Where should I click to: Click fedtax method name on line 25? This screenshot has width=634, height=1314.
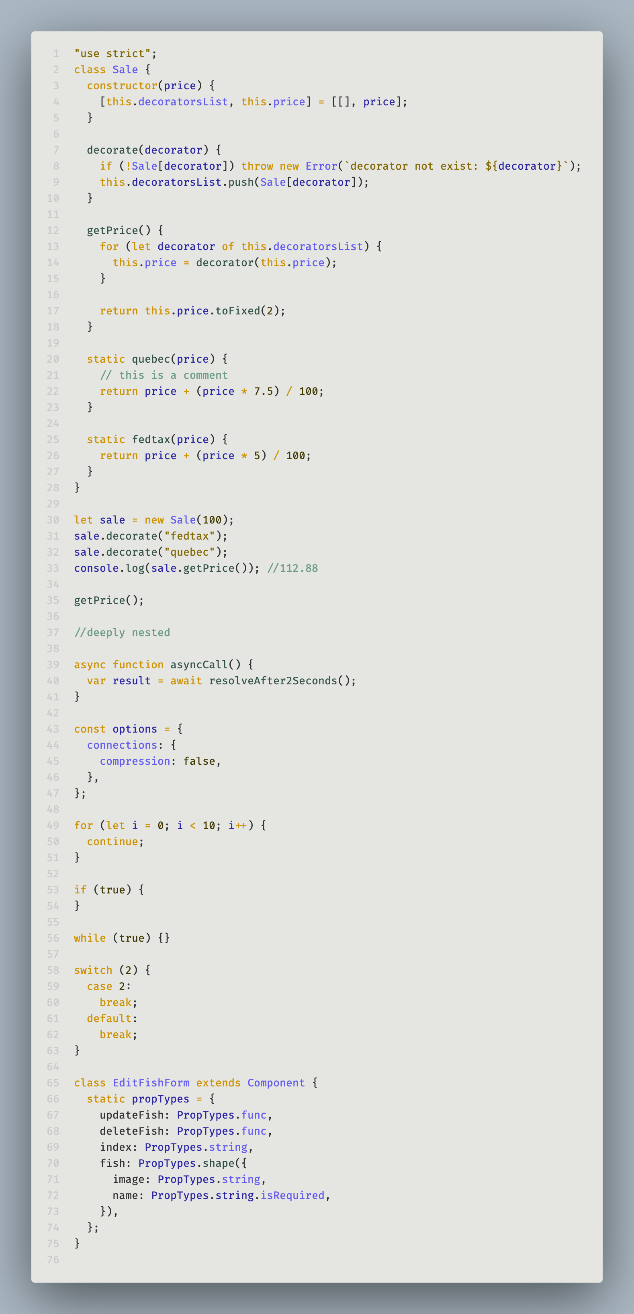(151, 439)
